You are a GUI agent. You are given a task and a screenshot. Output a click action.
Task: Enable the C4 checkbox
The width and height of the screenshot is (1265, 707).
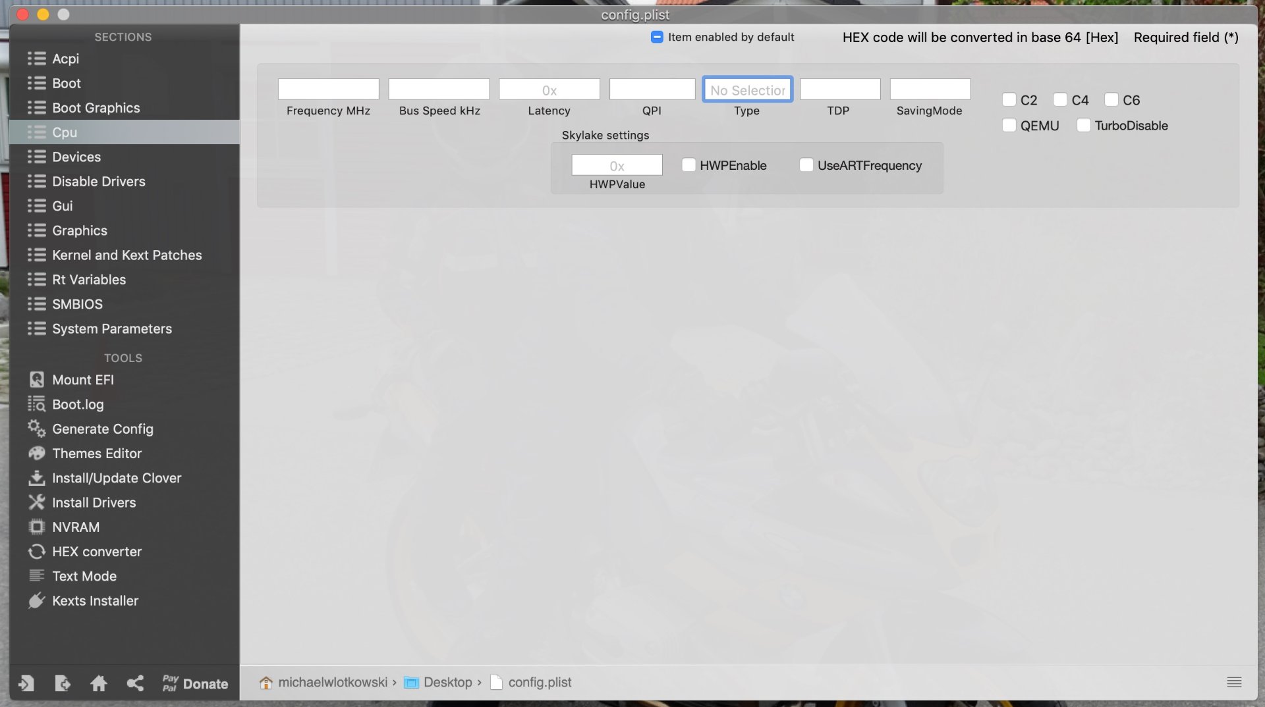(x=1060, y=99)
